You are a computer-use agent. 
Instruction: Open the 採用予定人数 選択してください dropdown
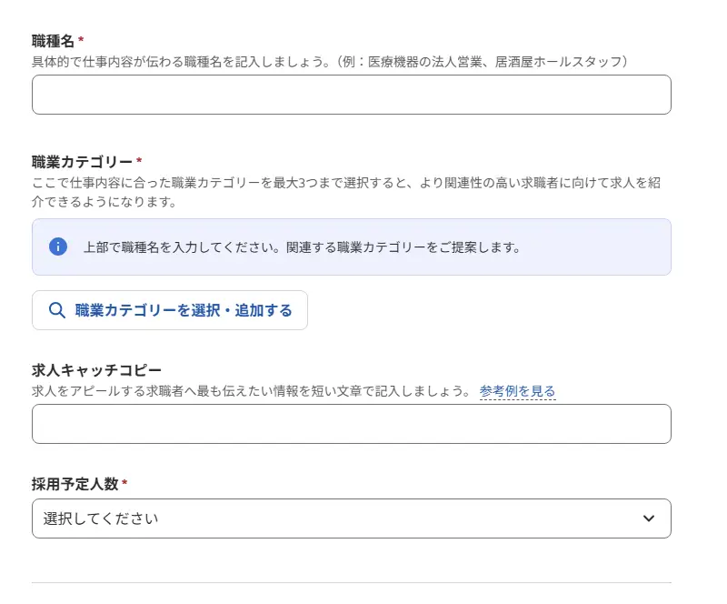tap(351, 518)
